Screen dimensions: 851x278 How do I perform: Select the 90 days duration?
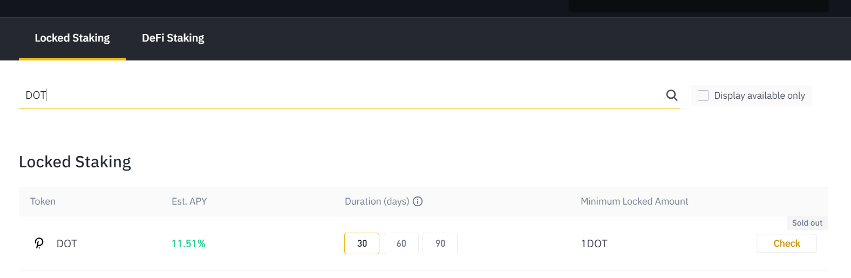click(440, 243)
